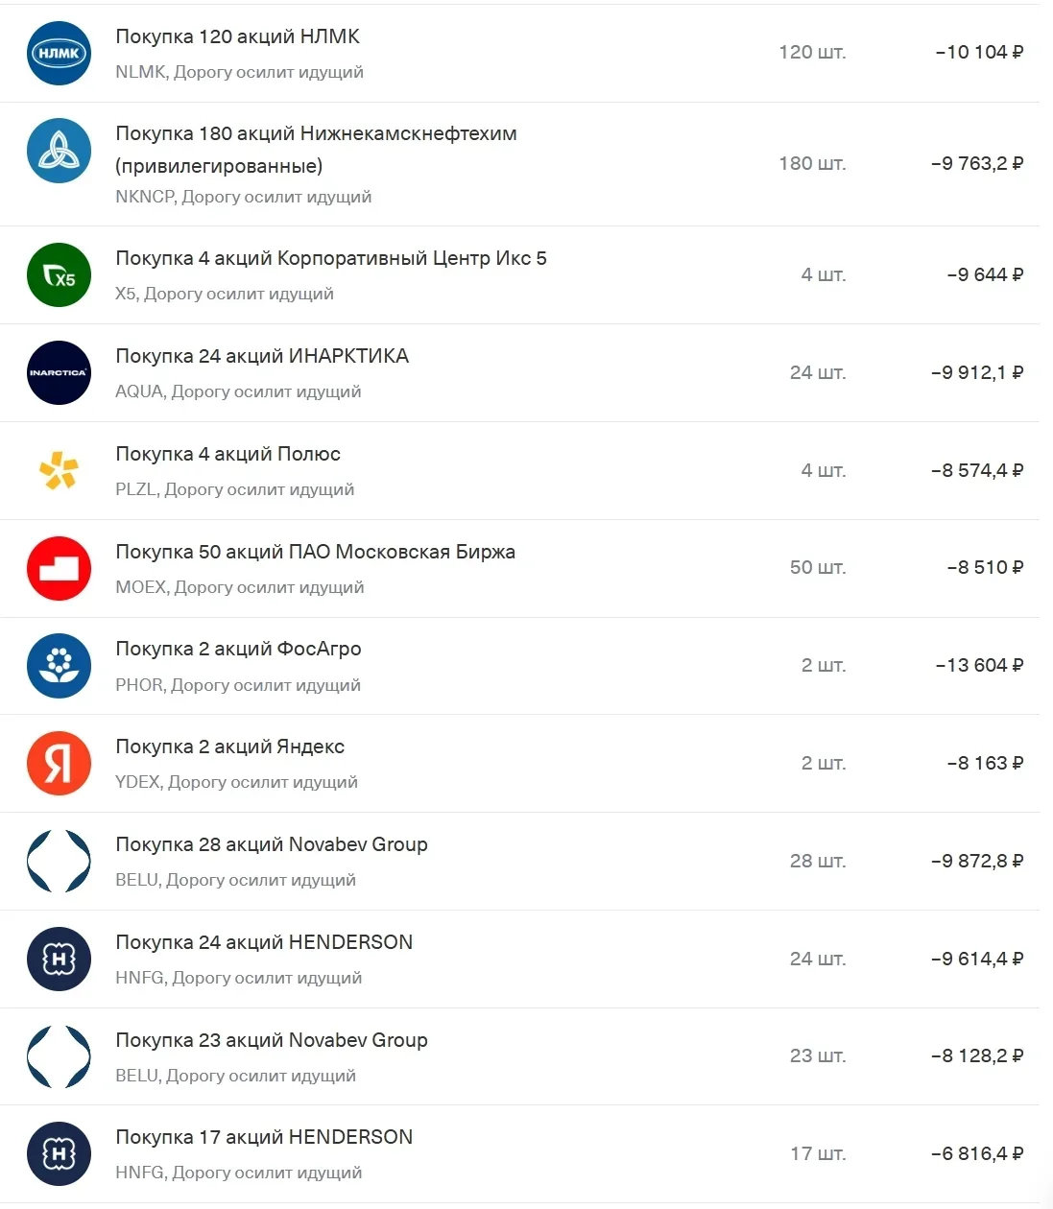1053x1209 pixels.
Task: Click the 'YDEX, Дорогу осилит идущий' subtitle
Action: (x=236, y=782)
